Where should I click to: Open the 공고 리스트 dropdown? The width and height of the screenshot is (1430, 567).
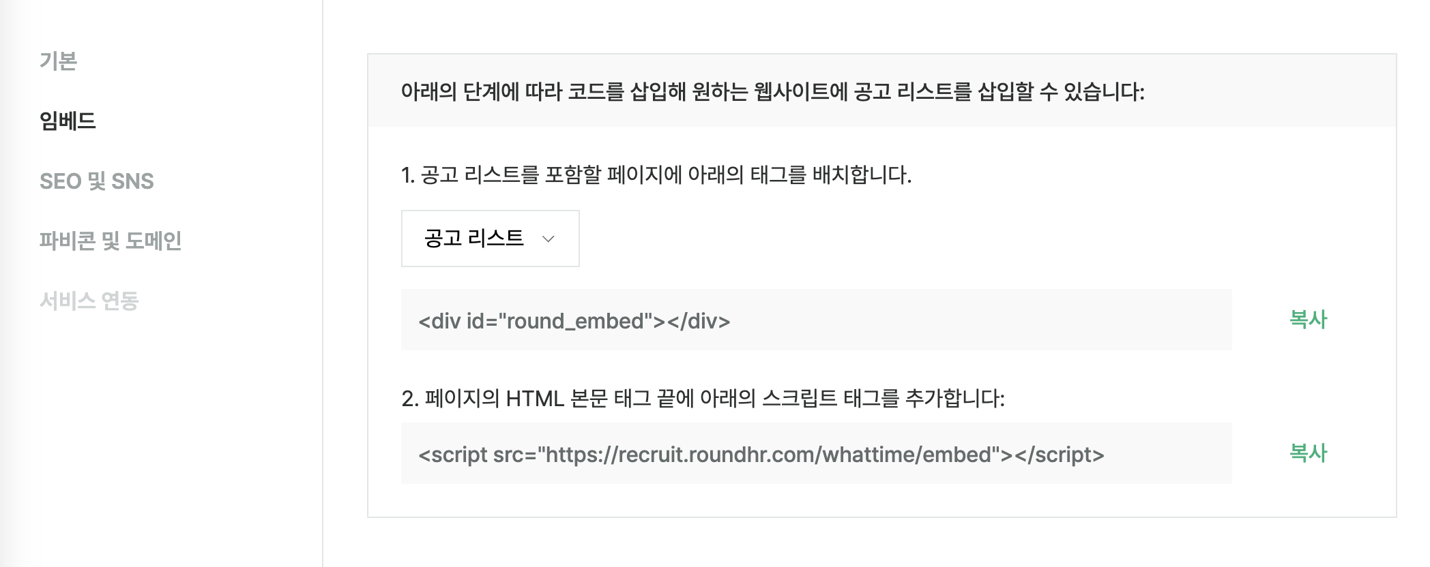tap(490, 239)
